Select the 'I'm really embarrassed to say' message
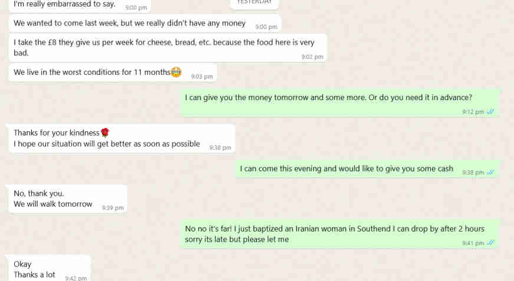This screenshot has height=281, width=514. point(80,5)
